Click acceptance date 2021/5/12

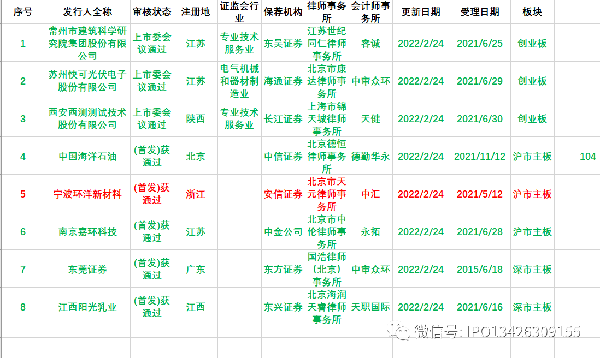point(479,194)
